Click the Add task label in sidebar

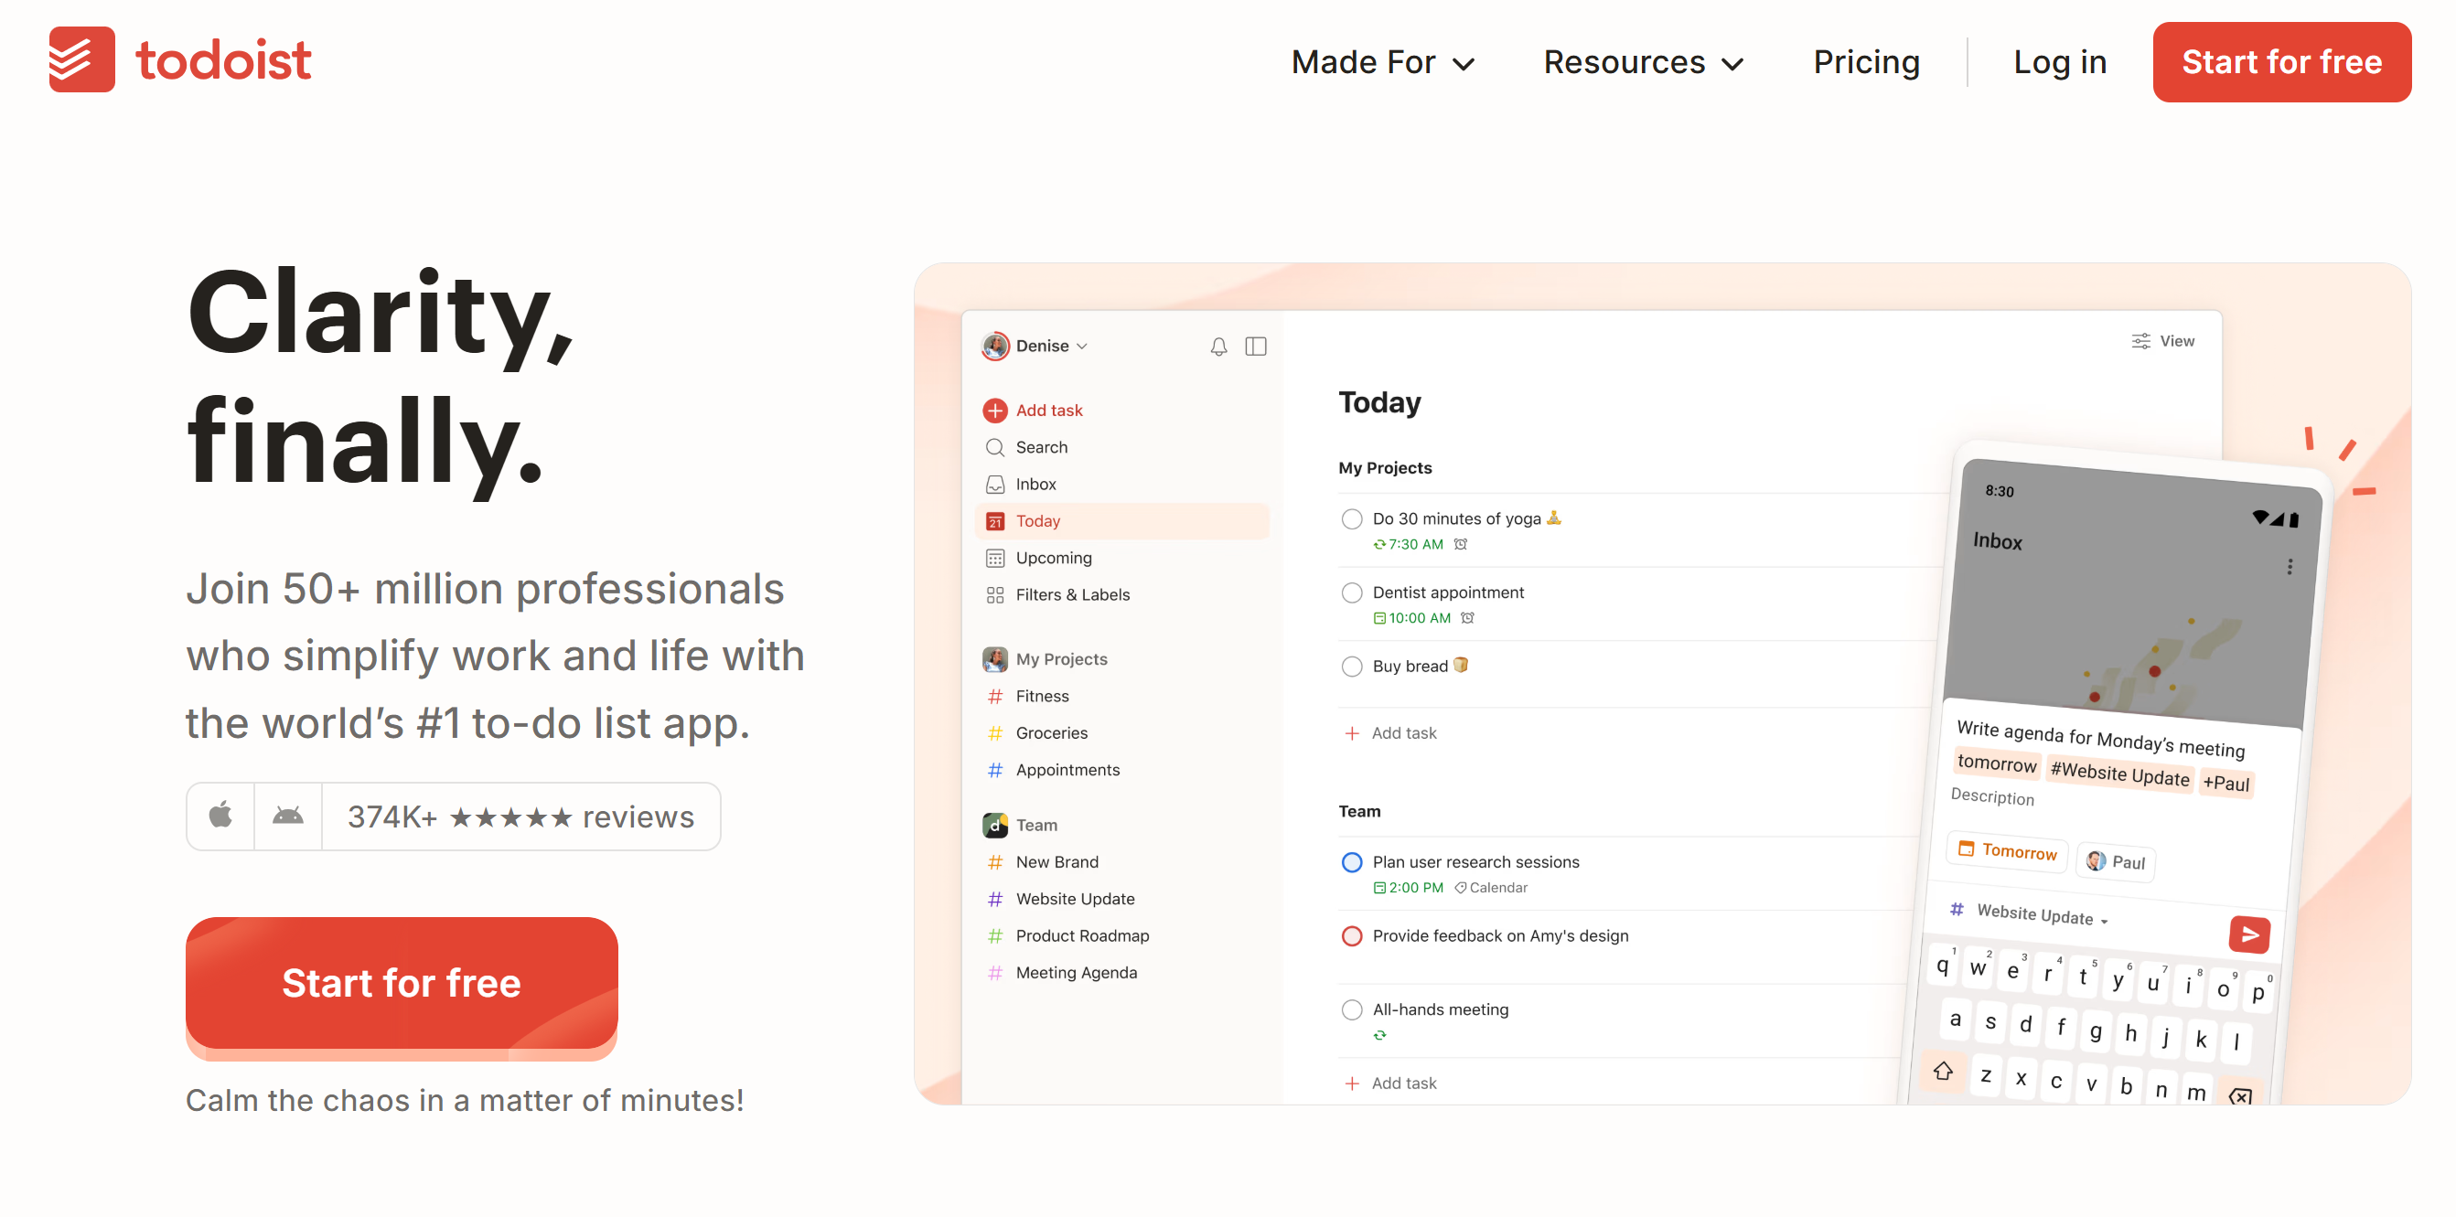point(1049,411)
